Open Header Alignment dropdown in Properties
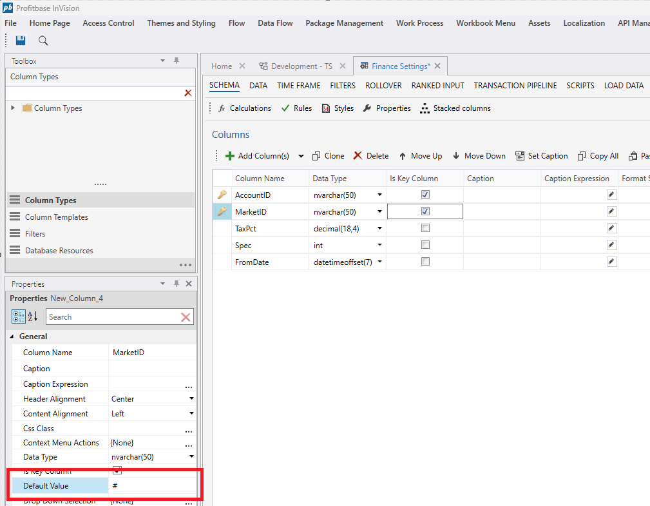This screenshot has width=650, height=506. (191, 399)
